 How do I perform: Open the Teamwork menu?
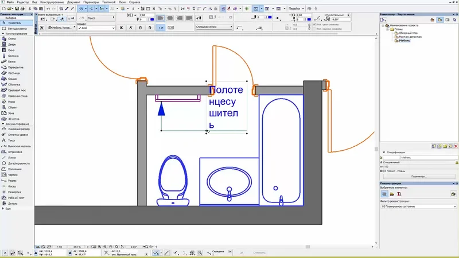click(x=108, y=2)
